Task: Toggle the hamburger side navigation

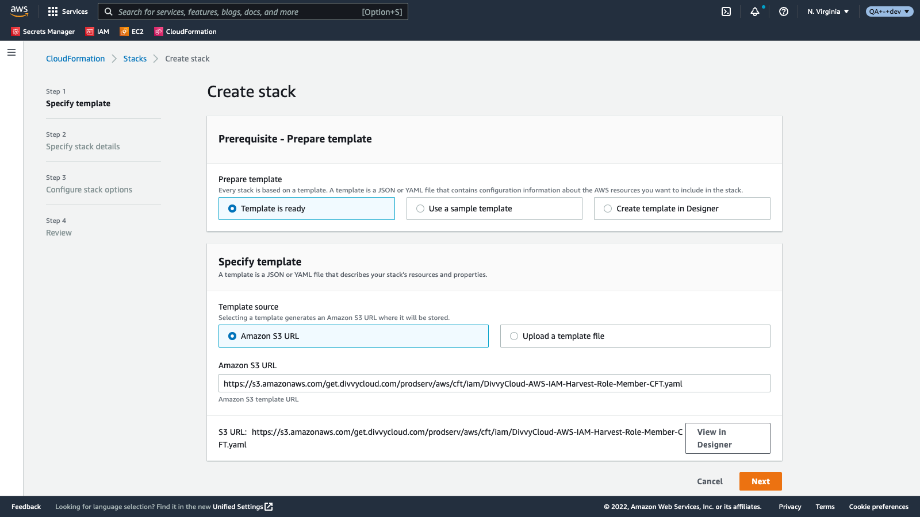Action: [x=11, y=52]
